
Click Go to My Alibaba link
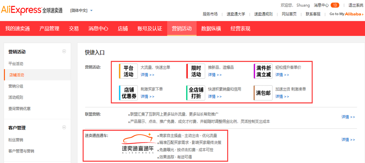[346, 14]
